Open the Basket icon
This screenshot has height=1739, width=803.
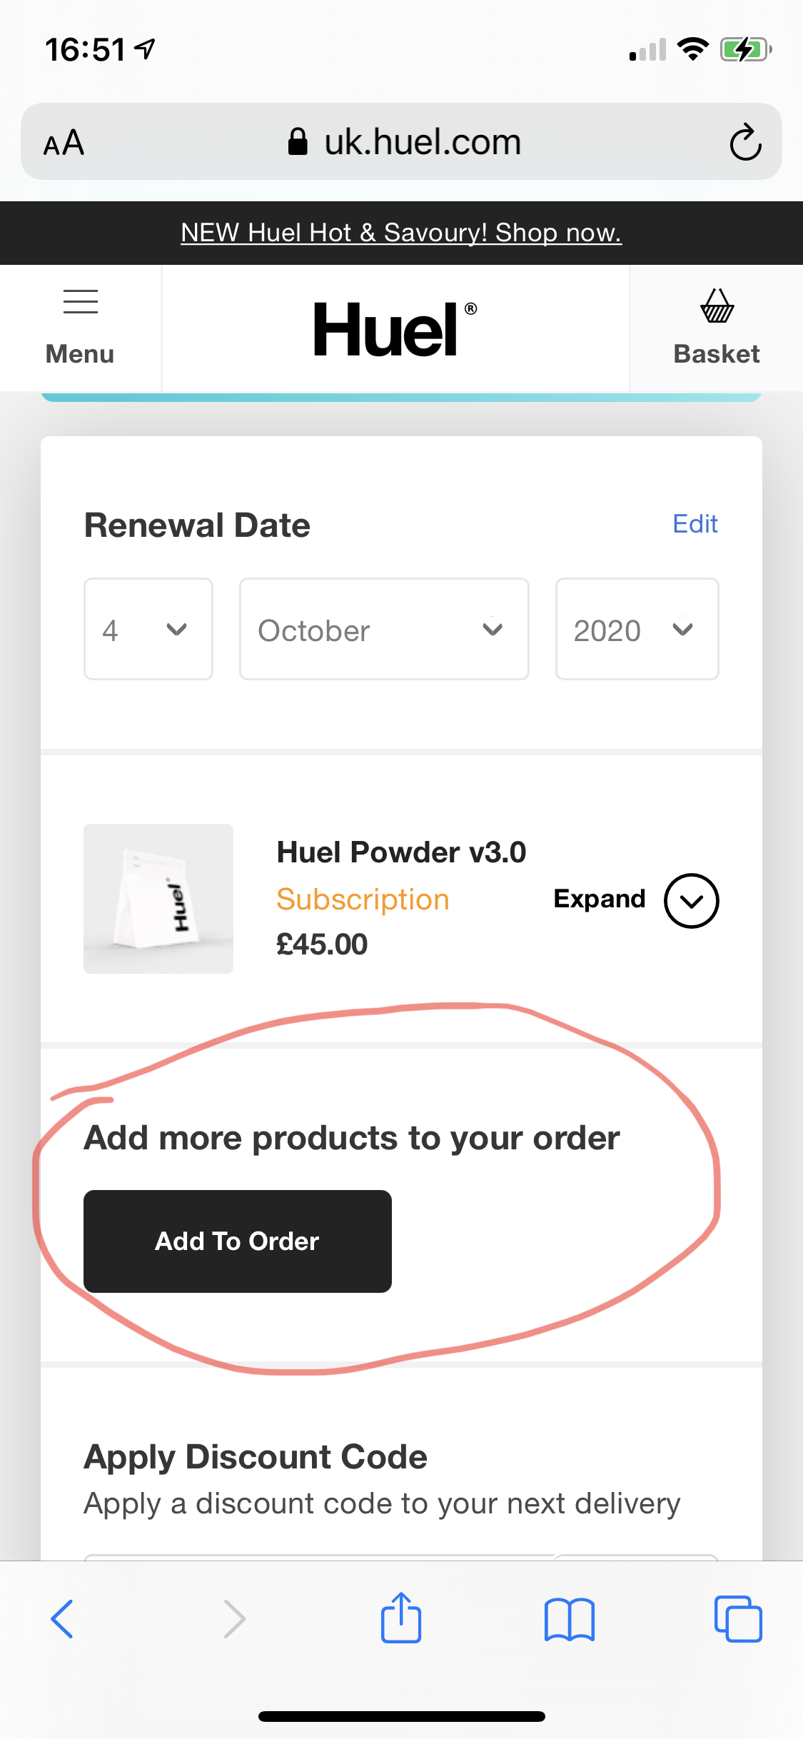point(717,328)
